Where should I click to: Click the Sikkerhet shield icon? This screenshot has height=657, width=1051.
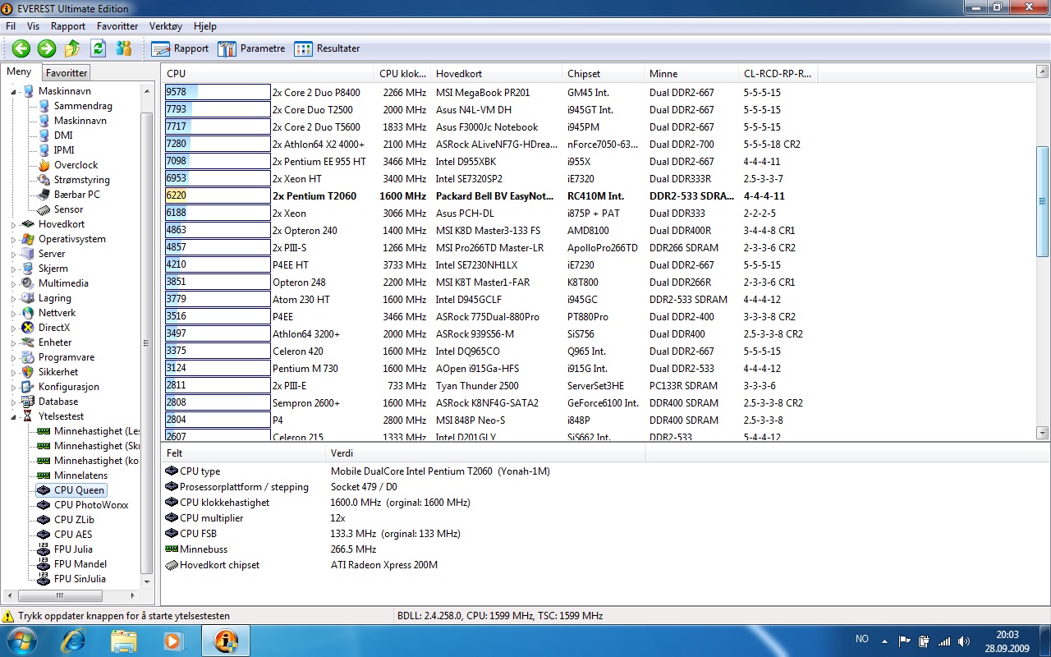click(x=28, y=372)
